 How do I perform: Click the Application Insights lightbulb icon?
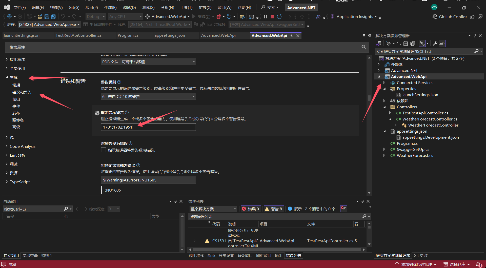[x=332, y=17]
